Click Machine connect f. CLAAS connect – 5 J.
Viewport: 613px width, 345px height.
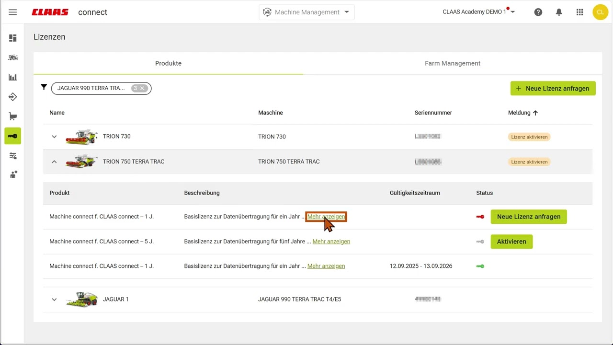(x=102, y=241)
